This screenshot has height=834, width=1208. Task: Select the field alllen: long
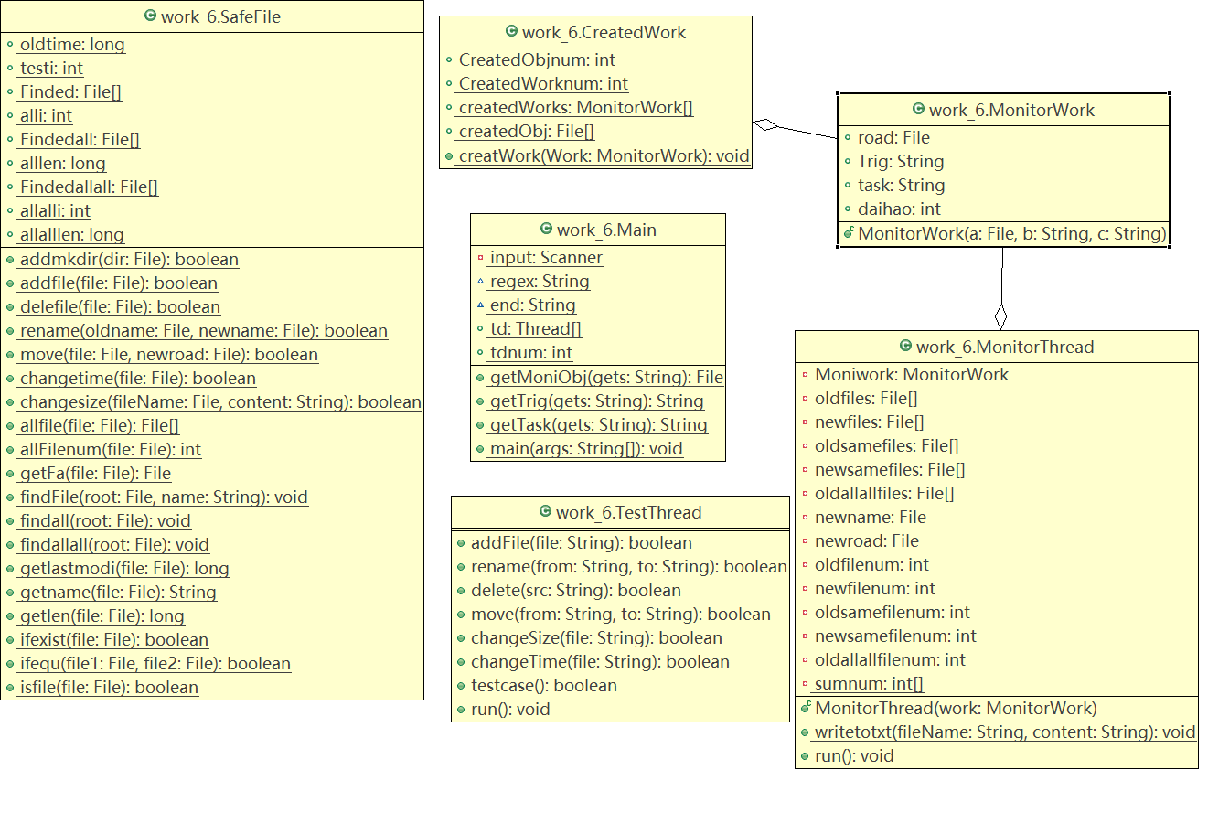[62, 163]
